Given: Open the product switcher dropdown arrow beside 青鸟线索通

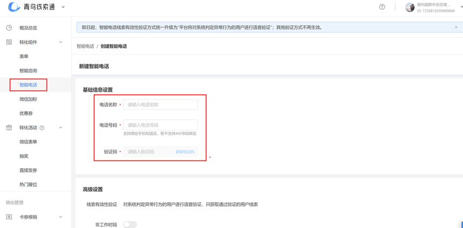Looking at the screenshot, I should tap(63, 7).
